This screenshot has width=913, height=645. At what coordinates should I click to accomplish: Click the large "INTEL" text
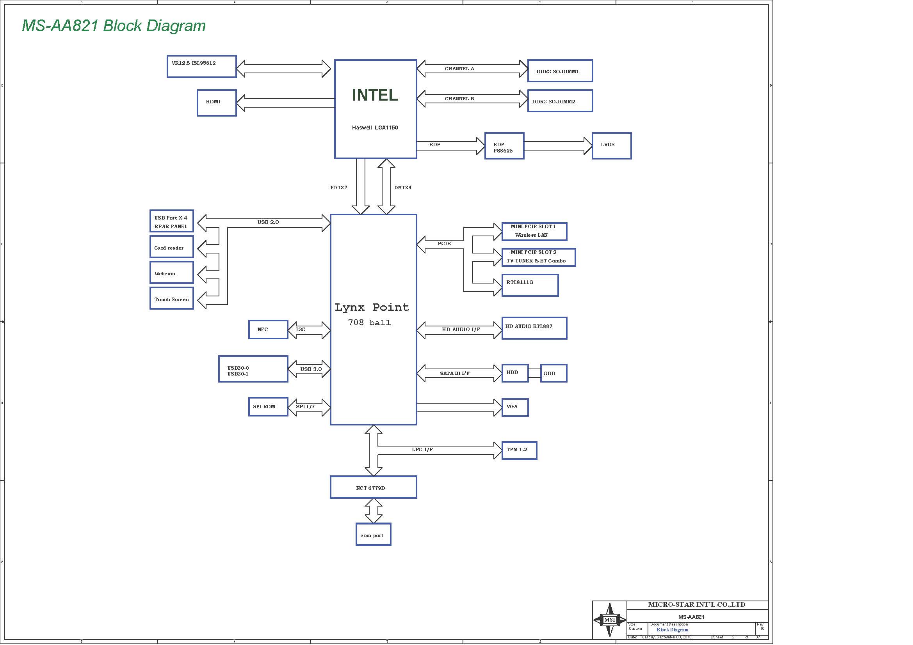click(x=375, y=95)
